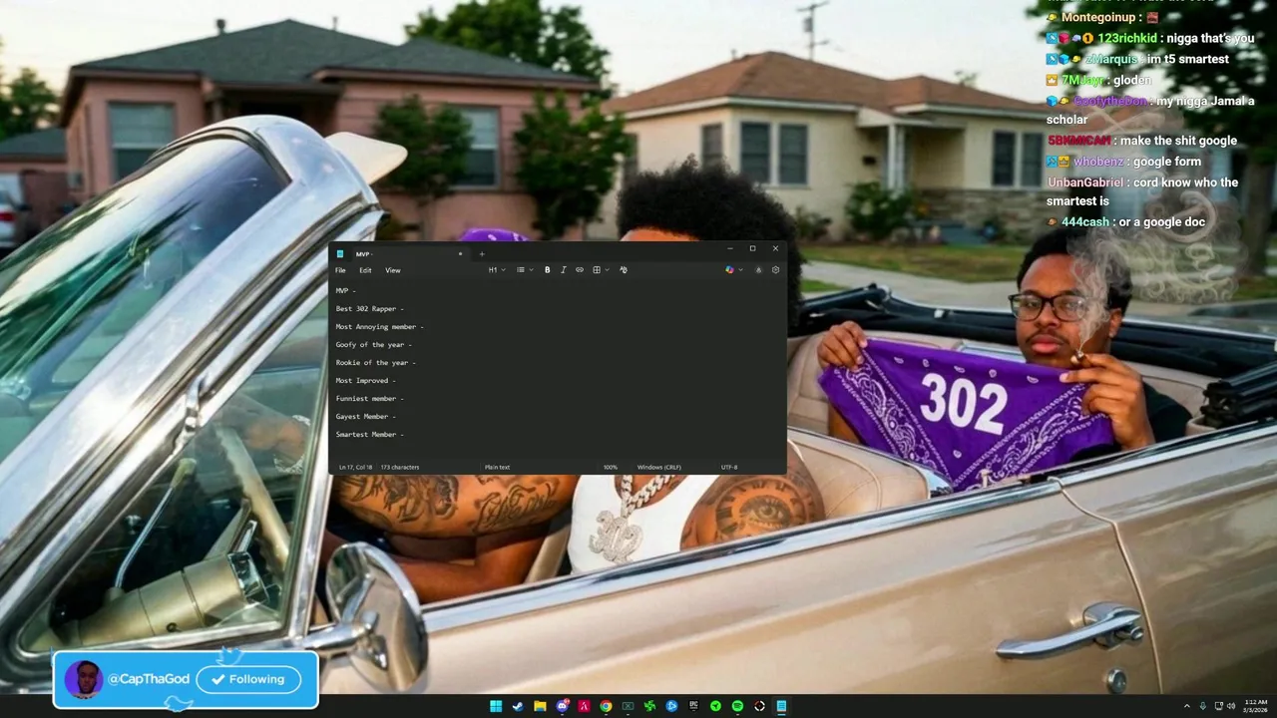Add a new Notepad tab

[x=482, y=253]
